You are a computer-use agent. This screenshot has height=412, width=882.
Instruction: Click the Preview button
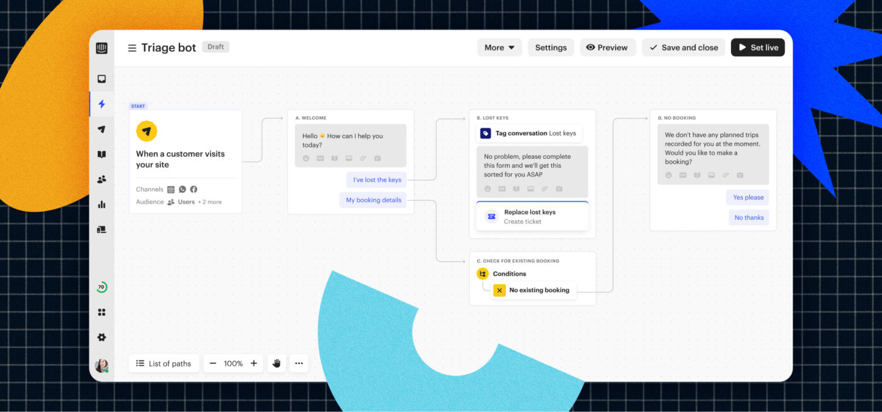tap(607, 47)
